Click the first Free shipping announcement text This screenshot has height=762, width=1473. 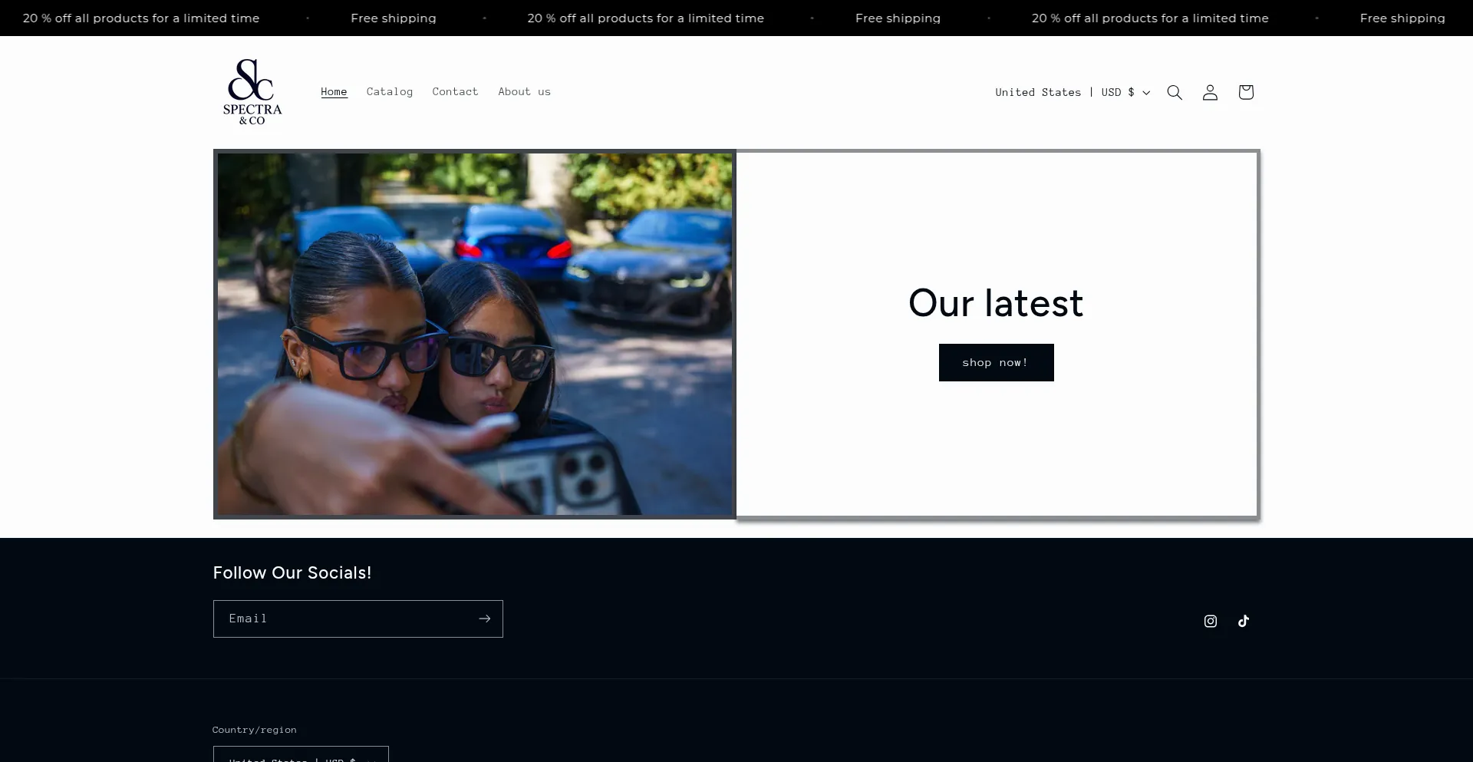click(x=394, y=18)
